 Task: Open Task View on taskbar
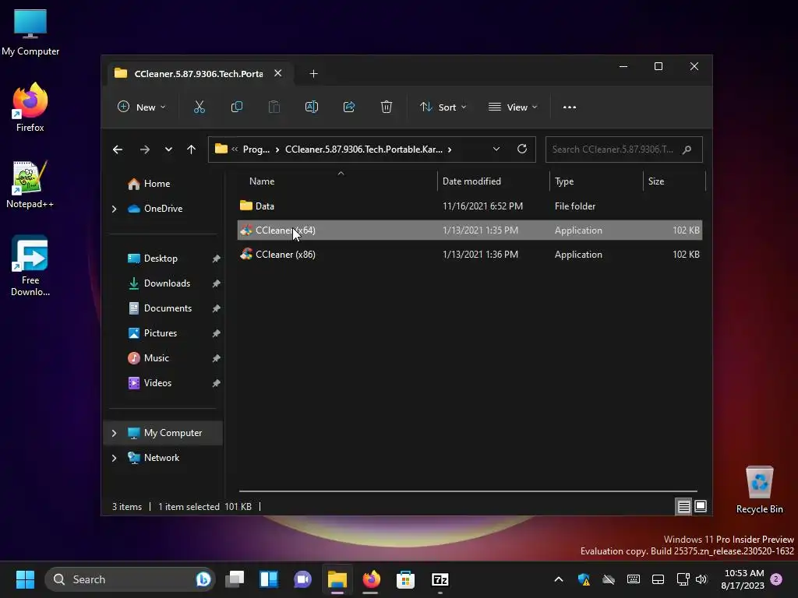coord(235,579)
